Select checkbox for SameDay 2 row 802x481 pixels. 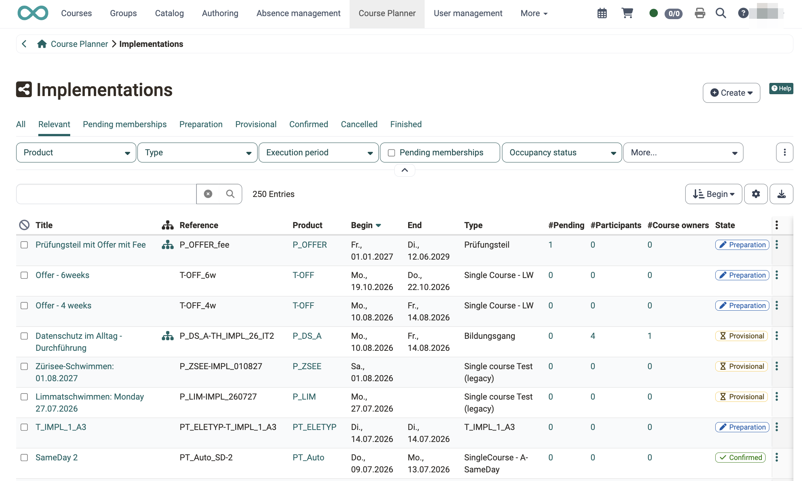(x=24, y=458)
